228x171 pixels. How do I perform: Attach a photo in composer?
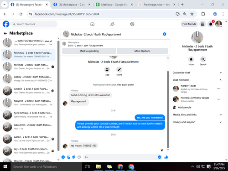click(x=68, y=157)
